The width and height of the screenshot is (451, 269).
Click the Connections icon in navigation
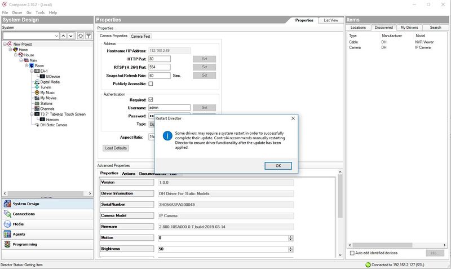pyautogui.click(x=7, y=214)
